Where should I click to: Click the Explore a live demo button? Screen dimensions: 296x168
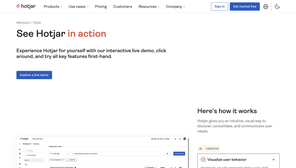coord(34,75)
